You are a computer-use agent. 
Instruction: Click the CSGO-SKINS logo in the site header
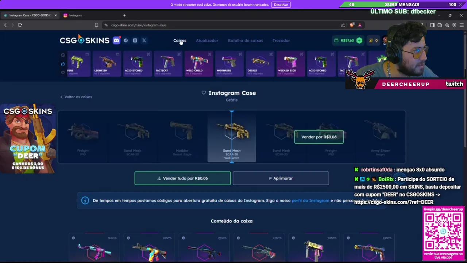point(85,40)
